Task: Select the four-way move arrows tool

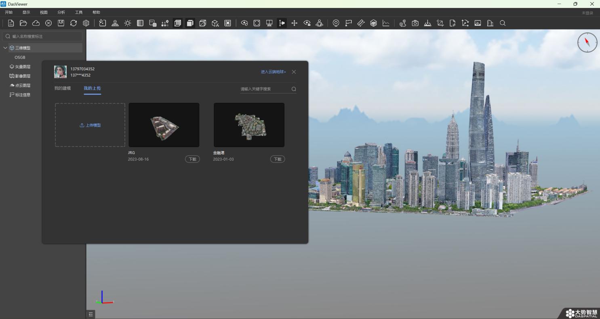Action: click(295, 23)
